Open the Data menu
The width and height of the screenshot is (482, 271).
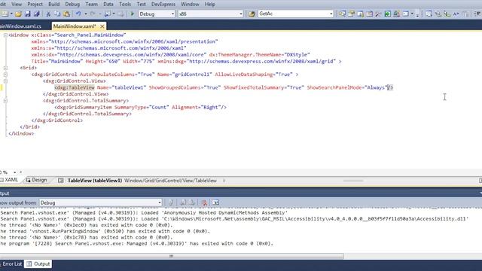point(108,5)
